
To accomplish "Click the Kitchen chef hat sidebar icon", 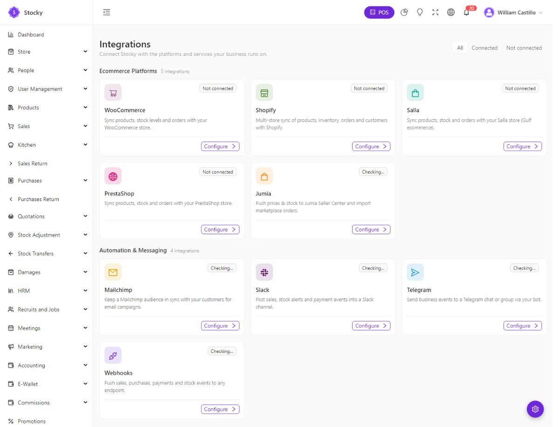I will coord(11,145).
